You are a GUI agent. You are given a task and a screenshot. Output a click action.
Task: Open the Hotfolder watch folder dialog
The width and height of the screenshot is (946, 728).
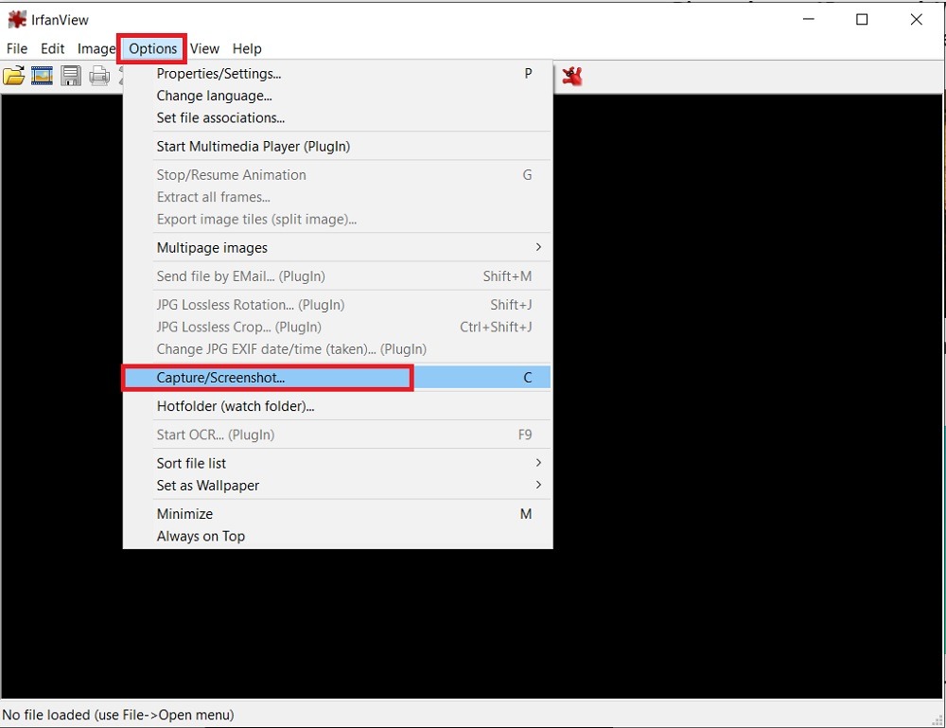(236, 405)
